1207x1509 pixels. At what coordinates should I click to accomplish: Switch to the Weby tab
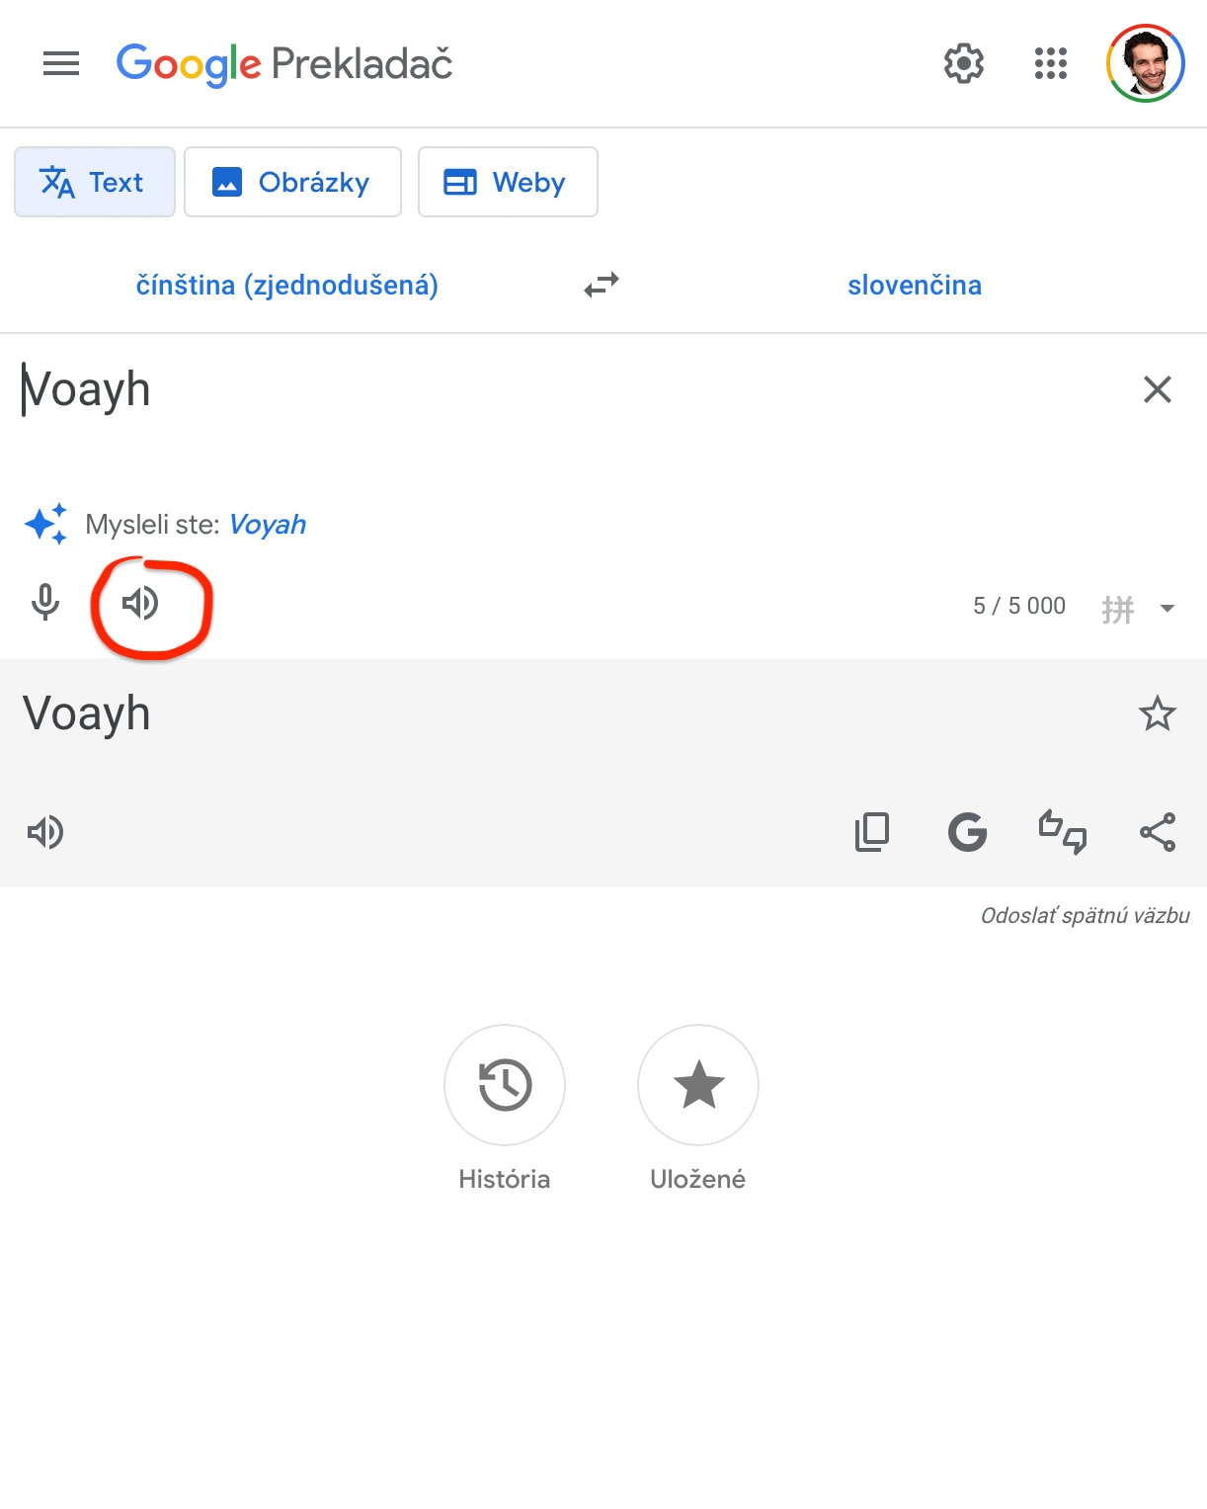coord(508,182)
